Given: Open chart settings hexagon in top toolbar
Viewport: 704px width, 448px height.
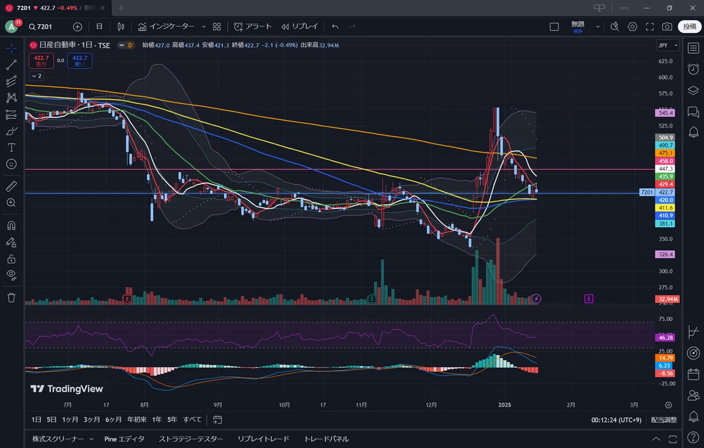Looking at the screenshot, I should [632, 26].
